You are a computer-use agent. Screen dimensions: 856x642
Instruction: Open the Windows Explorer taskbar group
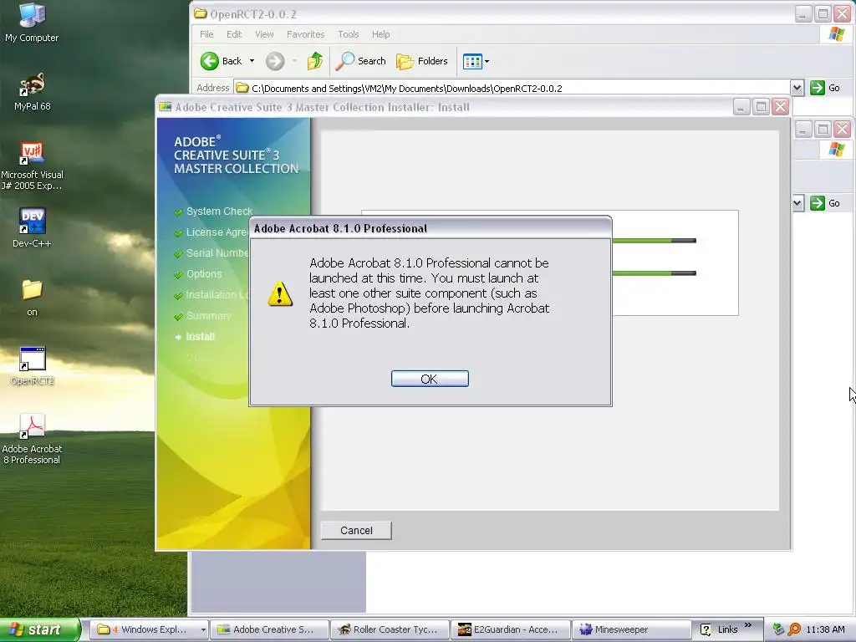point(148,629)
